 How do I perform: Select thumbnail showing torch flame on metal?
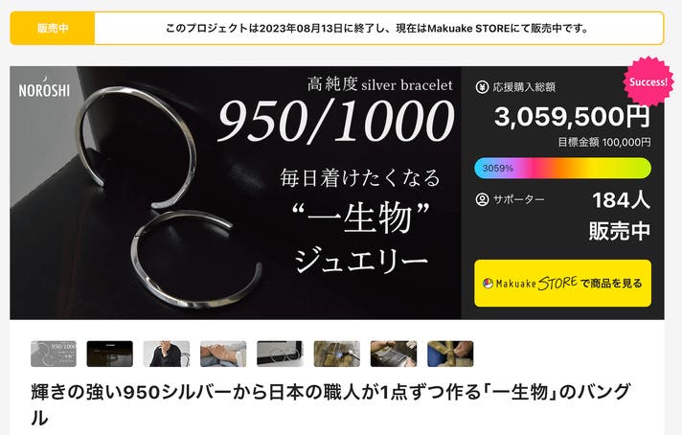336,354
